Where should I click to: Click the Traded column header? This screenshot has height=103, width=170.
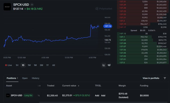click(50, 86)
